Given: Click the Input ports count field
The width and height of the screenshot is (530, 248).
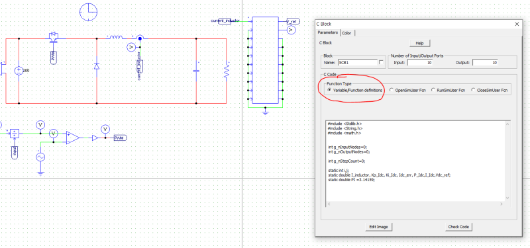Looking at the screenshot, I should 420,62.
